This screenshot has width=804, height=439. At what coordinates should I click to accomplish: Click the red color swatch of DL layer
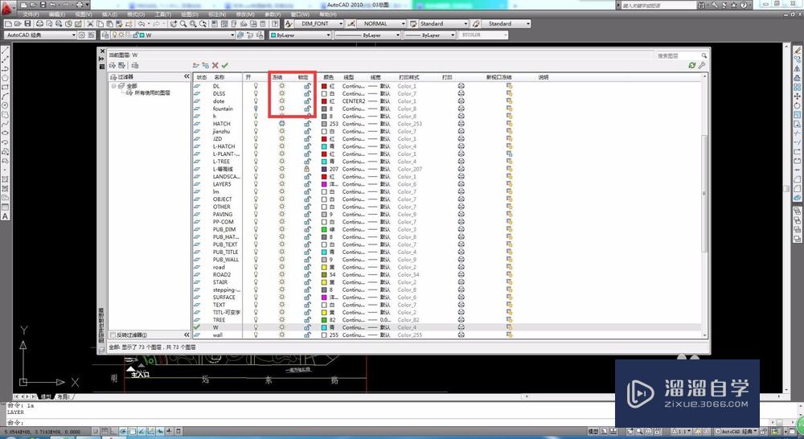[x=324, y=86]
